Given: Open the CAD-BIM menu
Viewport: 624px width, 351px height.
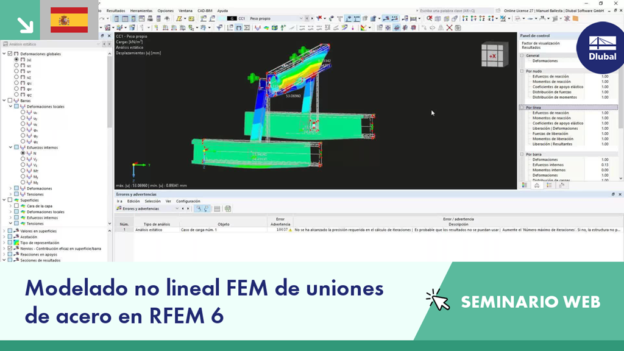Looking at the screenshot, I should pyautogui.click(x=205, y=11).
